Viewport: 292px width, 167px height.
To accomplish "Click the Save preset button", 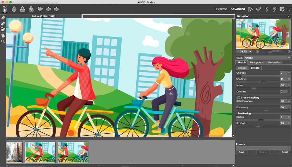I will point(242,152).
